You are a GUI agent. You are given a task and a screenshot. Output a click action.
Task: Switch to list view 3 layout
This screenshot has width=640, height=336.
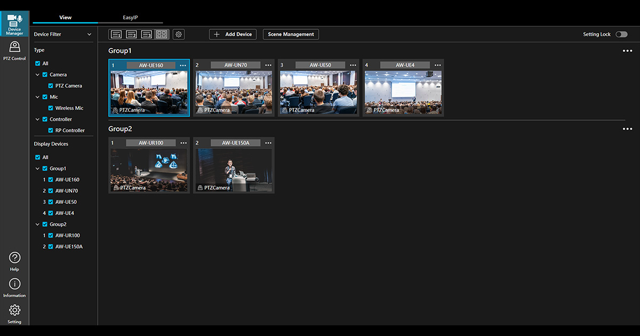click(x=147, y=34)
